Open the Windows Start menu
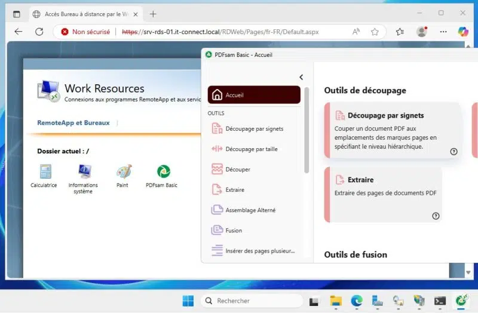The height and width of the screenshot is (313, 478). pos(188,301)
